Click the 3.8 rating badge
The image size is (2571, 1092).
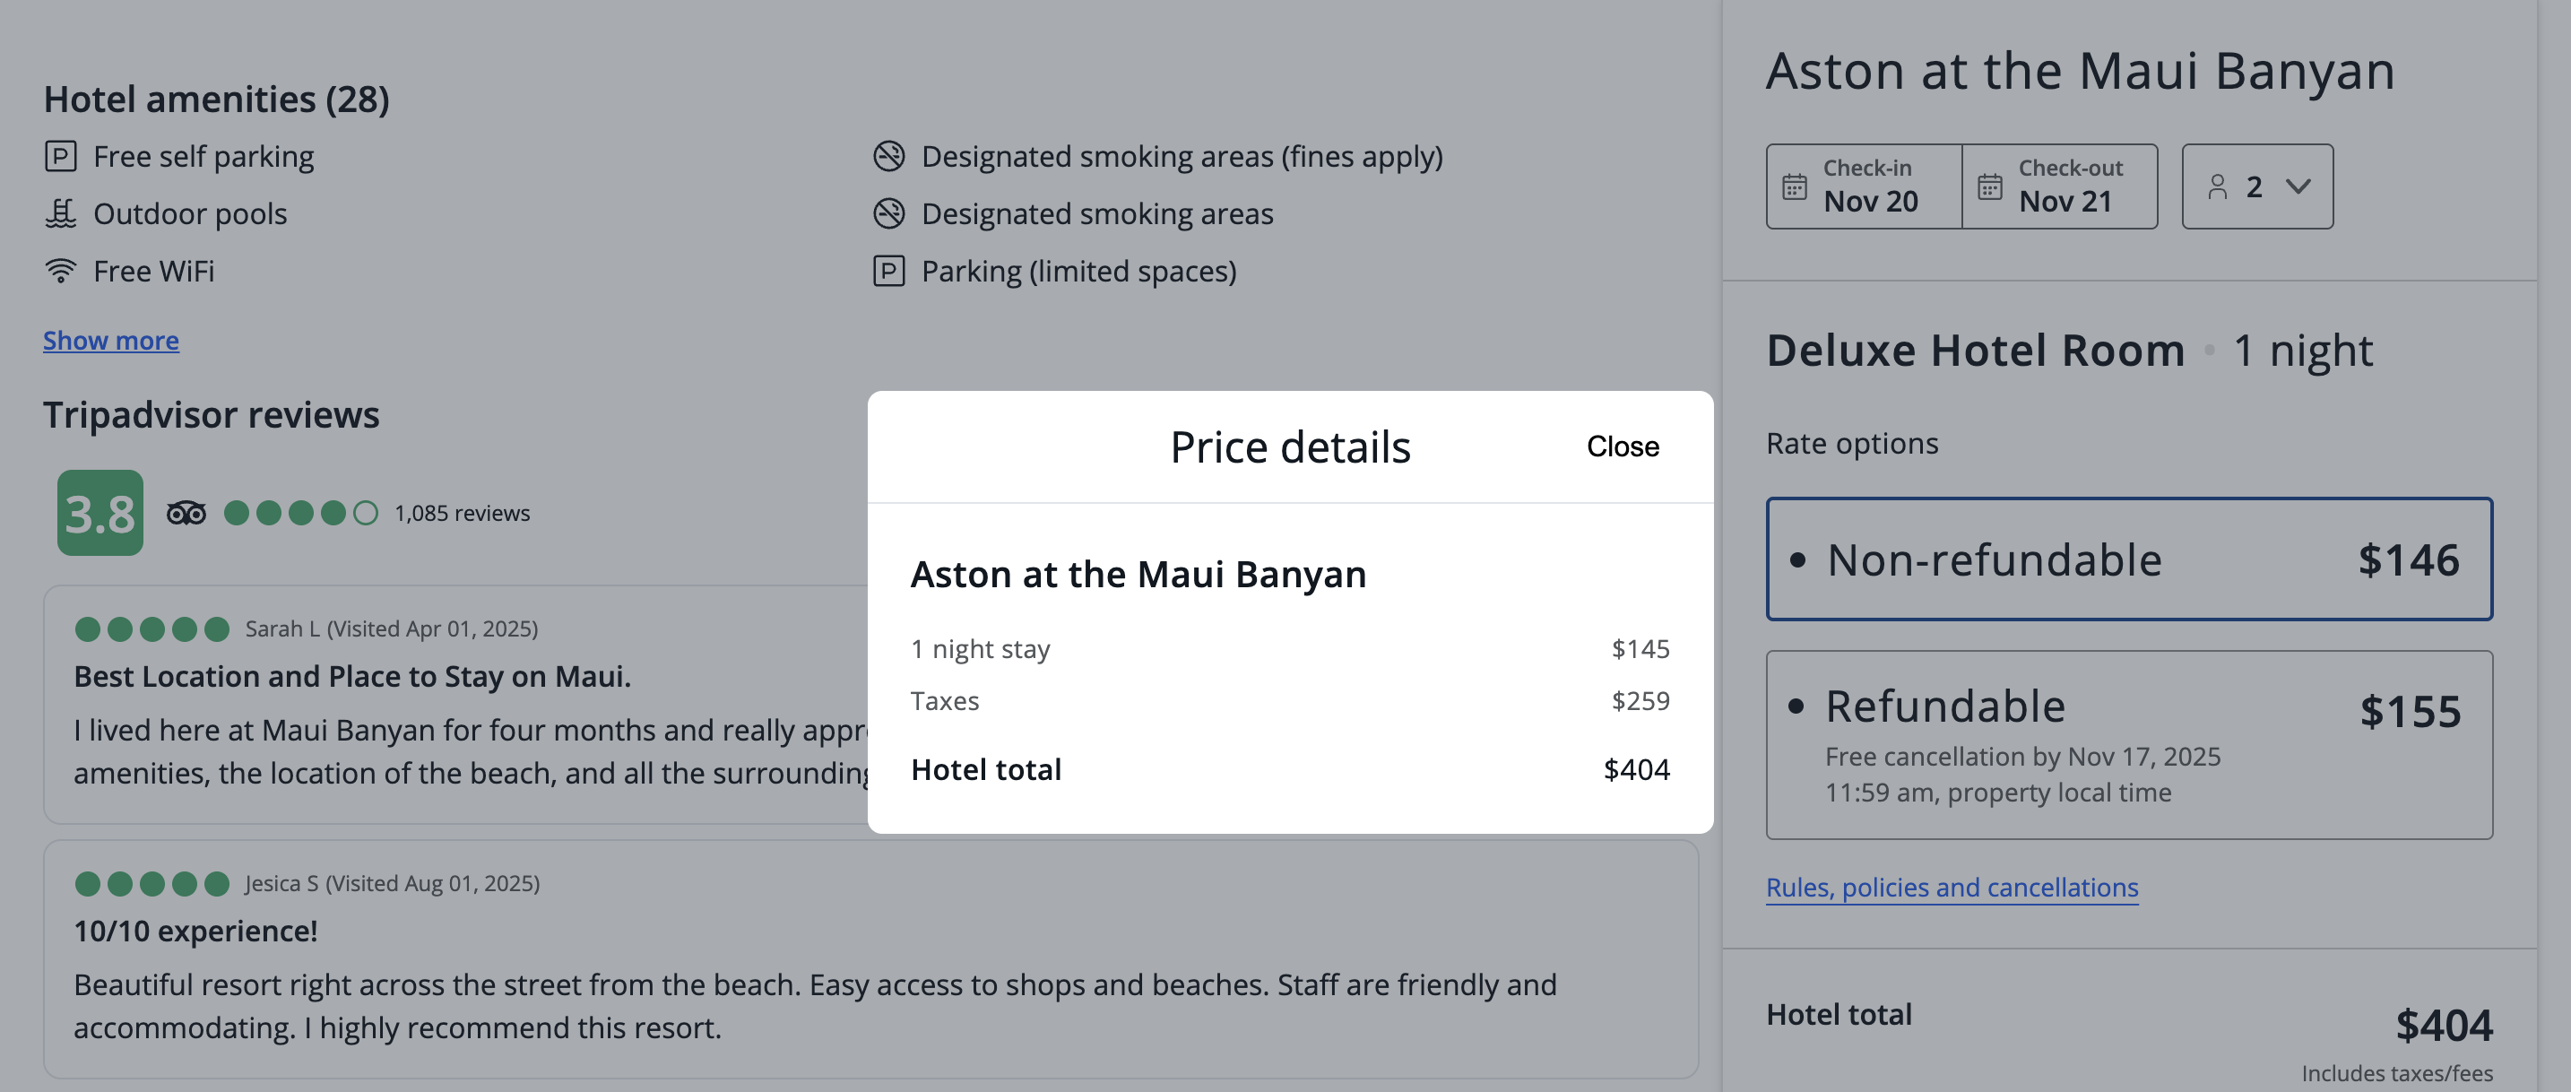click(x=100, y=513)
